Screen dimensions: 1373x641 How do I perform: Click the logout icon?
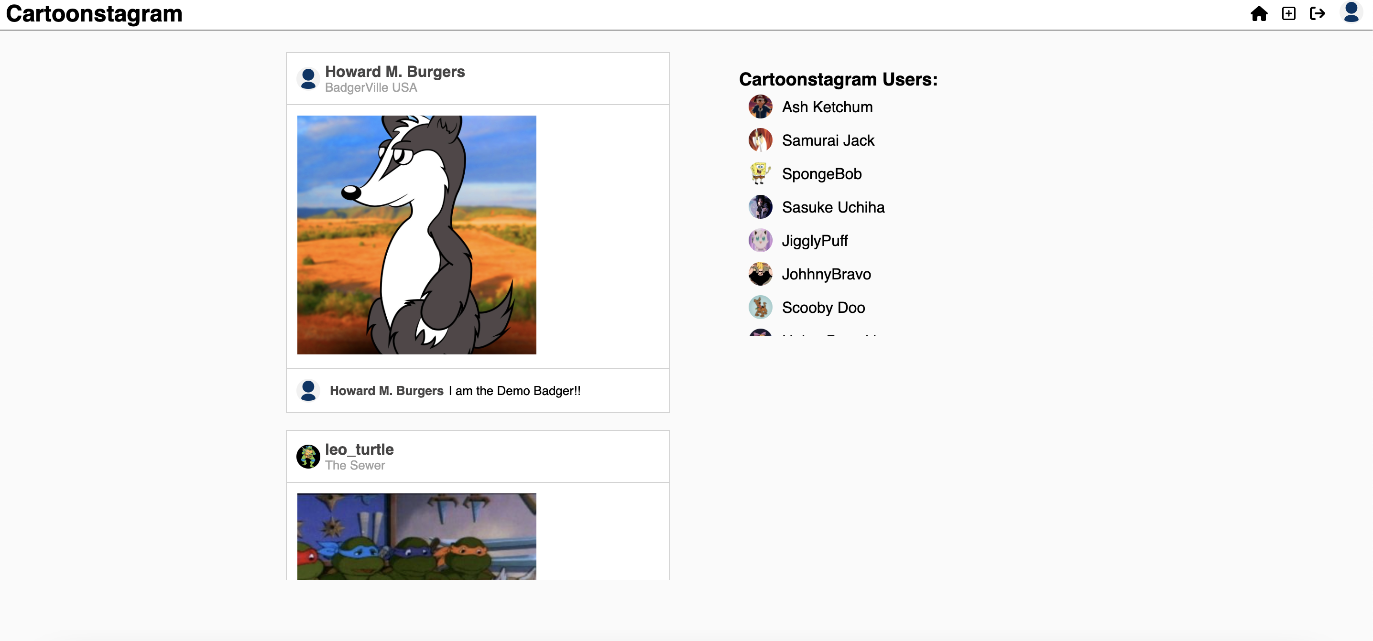click(1318, 13)
